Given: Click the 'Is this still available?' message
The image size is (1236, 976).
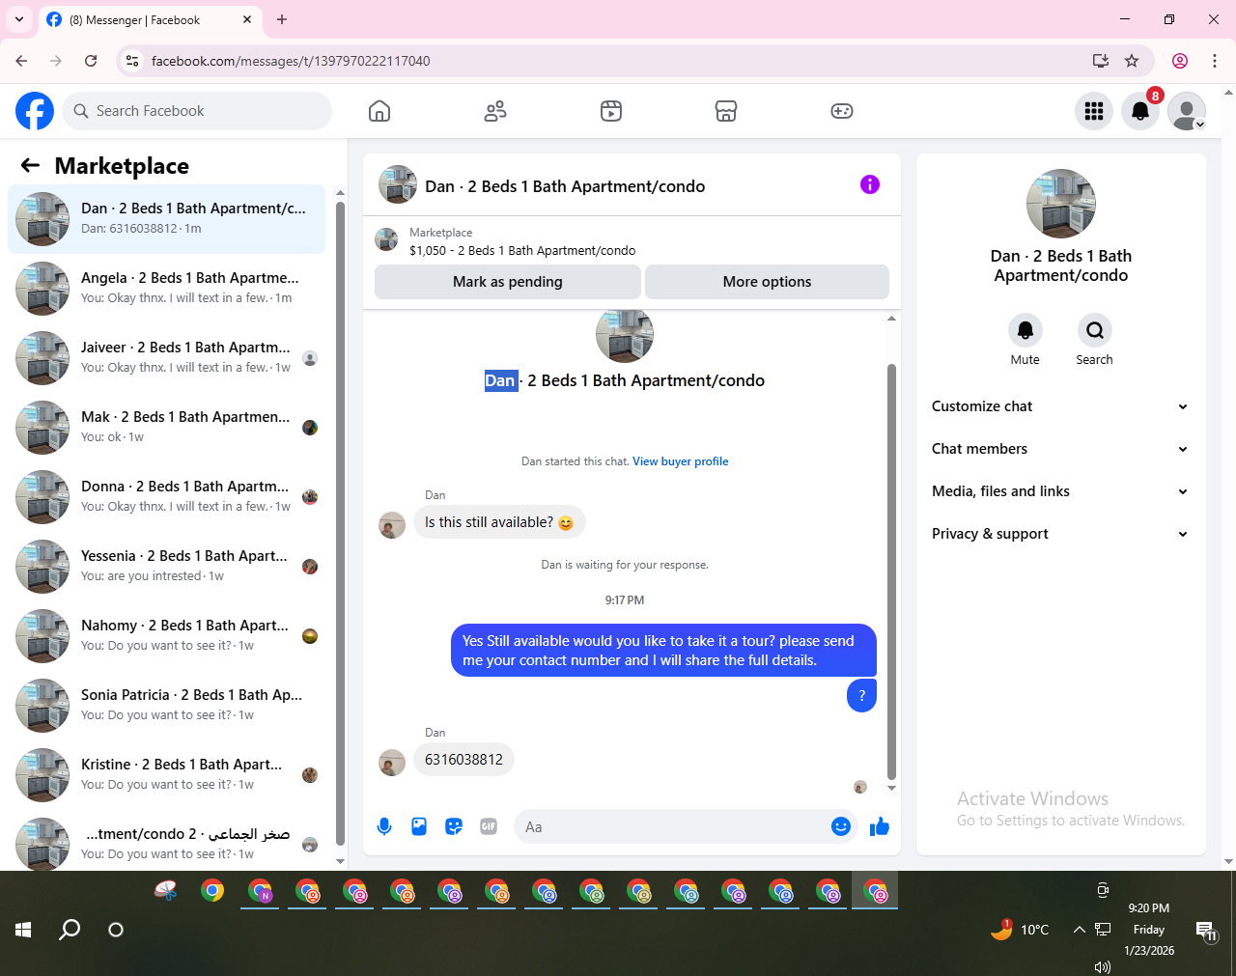Looking at the screenshot, I should pos(499,522).
